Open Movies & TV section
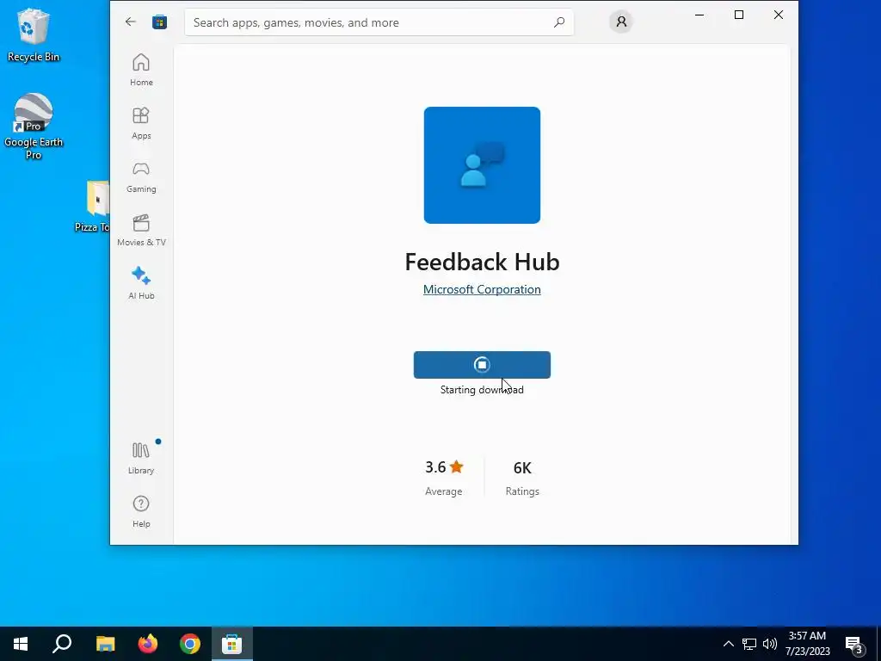 coord(141,230)
